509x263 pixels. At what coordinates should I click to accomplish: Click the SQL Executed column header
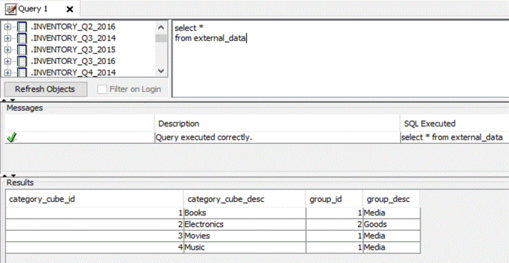pos(455,124)
